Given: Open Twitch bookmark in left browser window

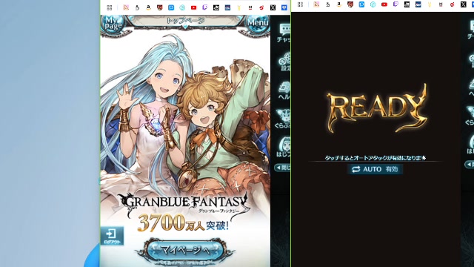Looking at the screenshot, I should (205, 7).
